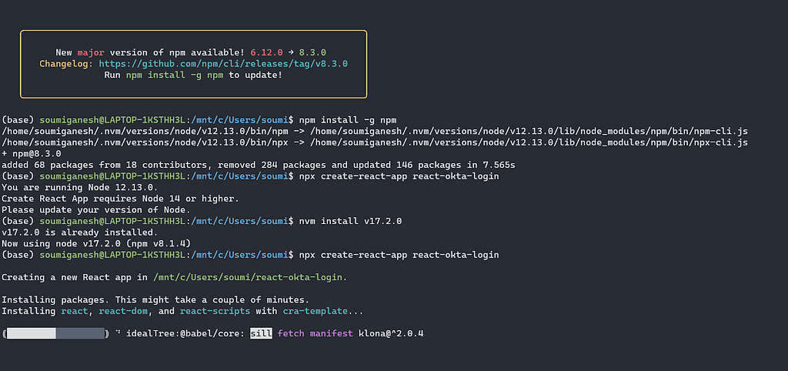Select the 'npm install -g npm' update hint

(175, 75)
